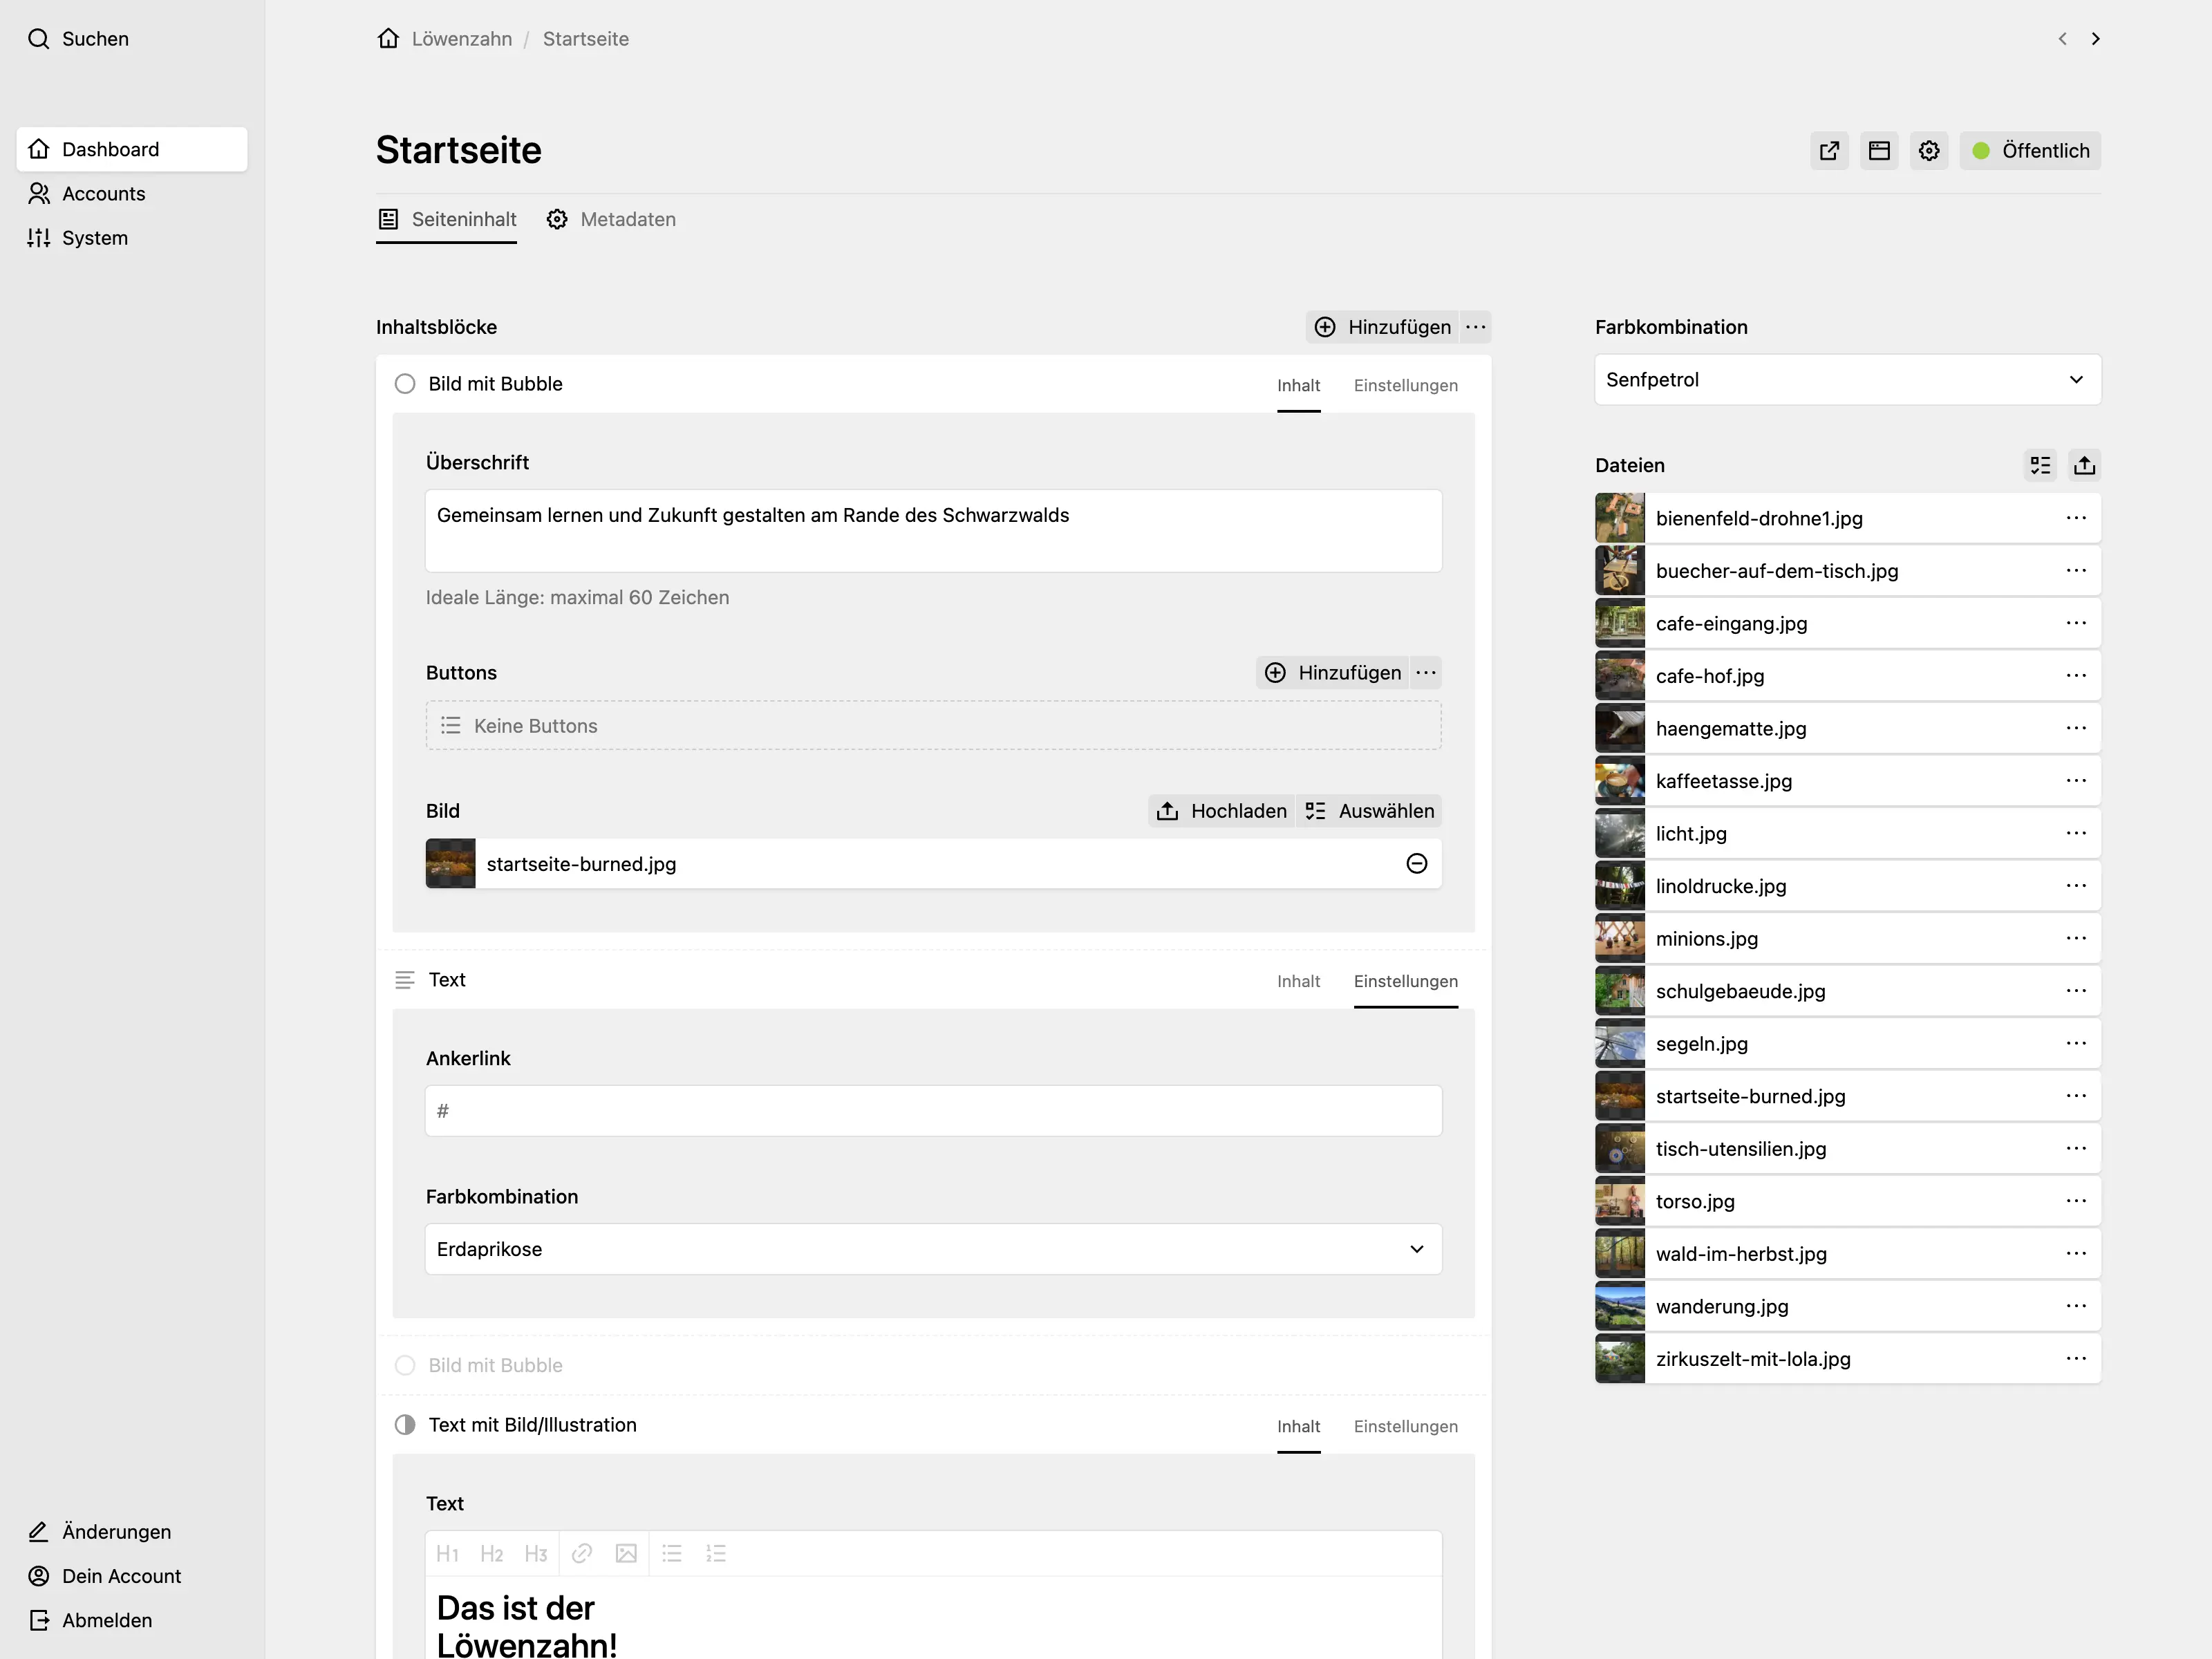Image resolution: width=2212 pixels, height=1659 pixels.
Task: Insert an image via the editor image icon
Action: [x=626, y=1553]
